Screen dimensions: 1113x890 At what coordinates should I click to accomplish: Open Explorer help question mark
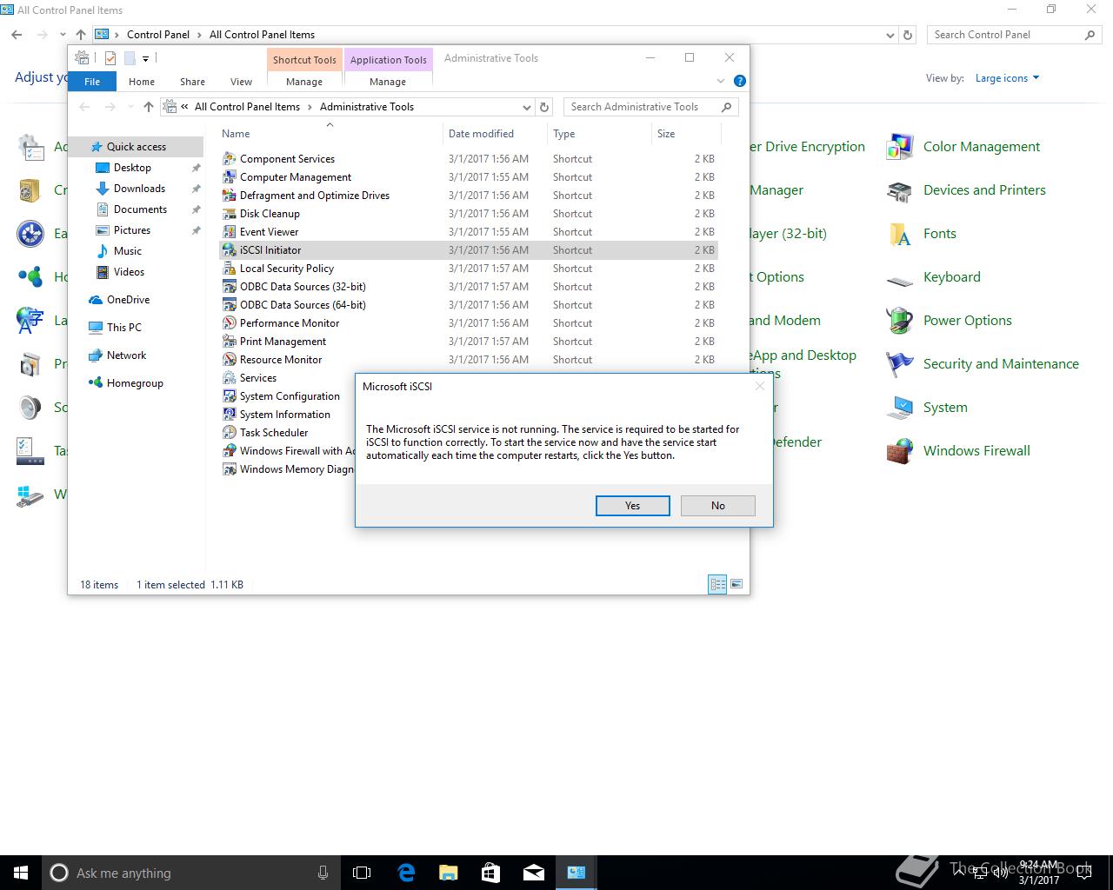[x=740, y=81]
